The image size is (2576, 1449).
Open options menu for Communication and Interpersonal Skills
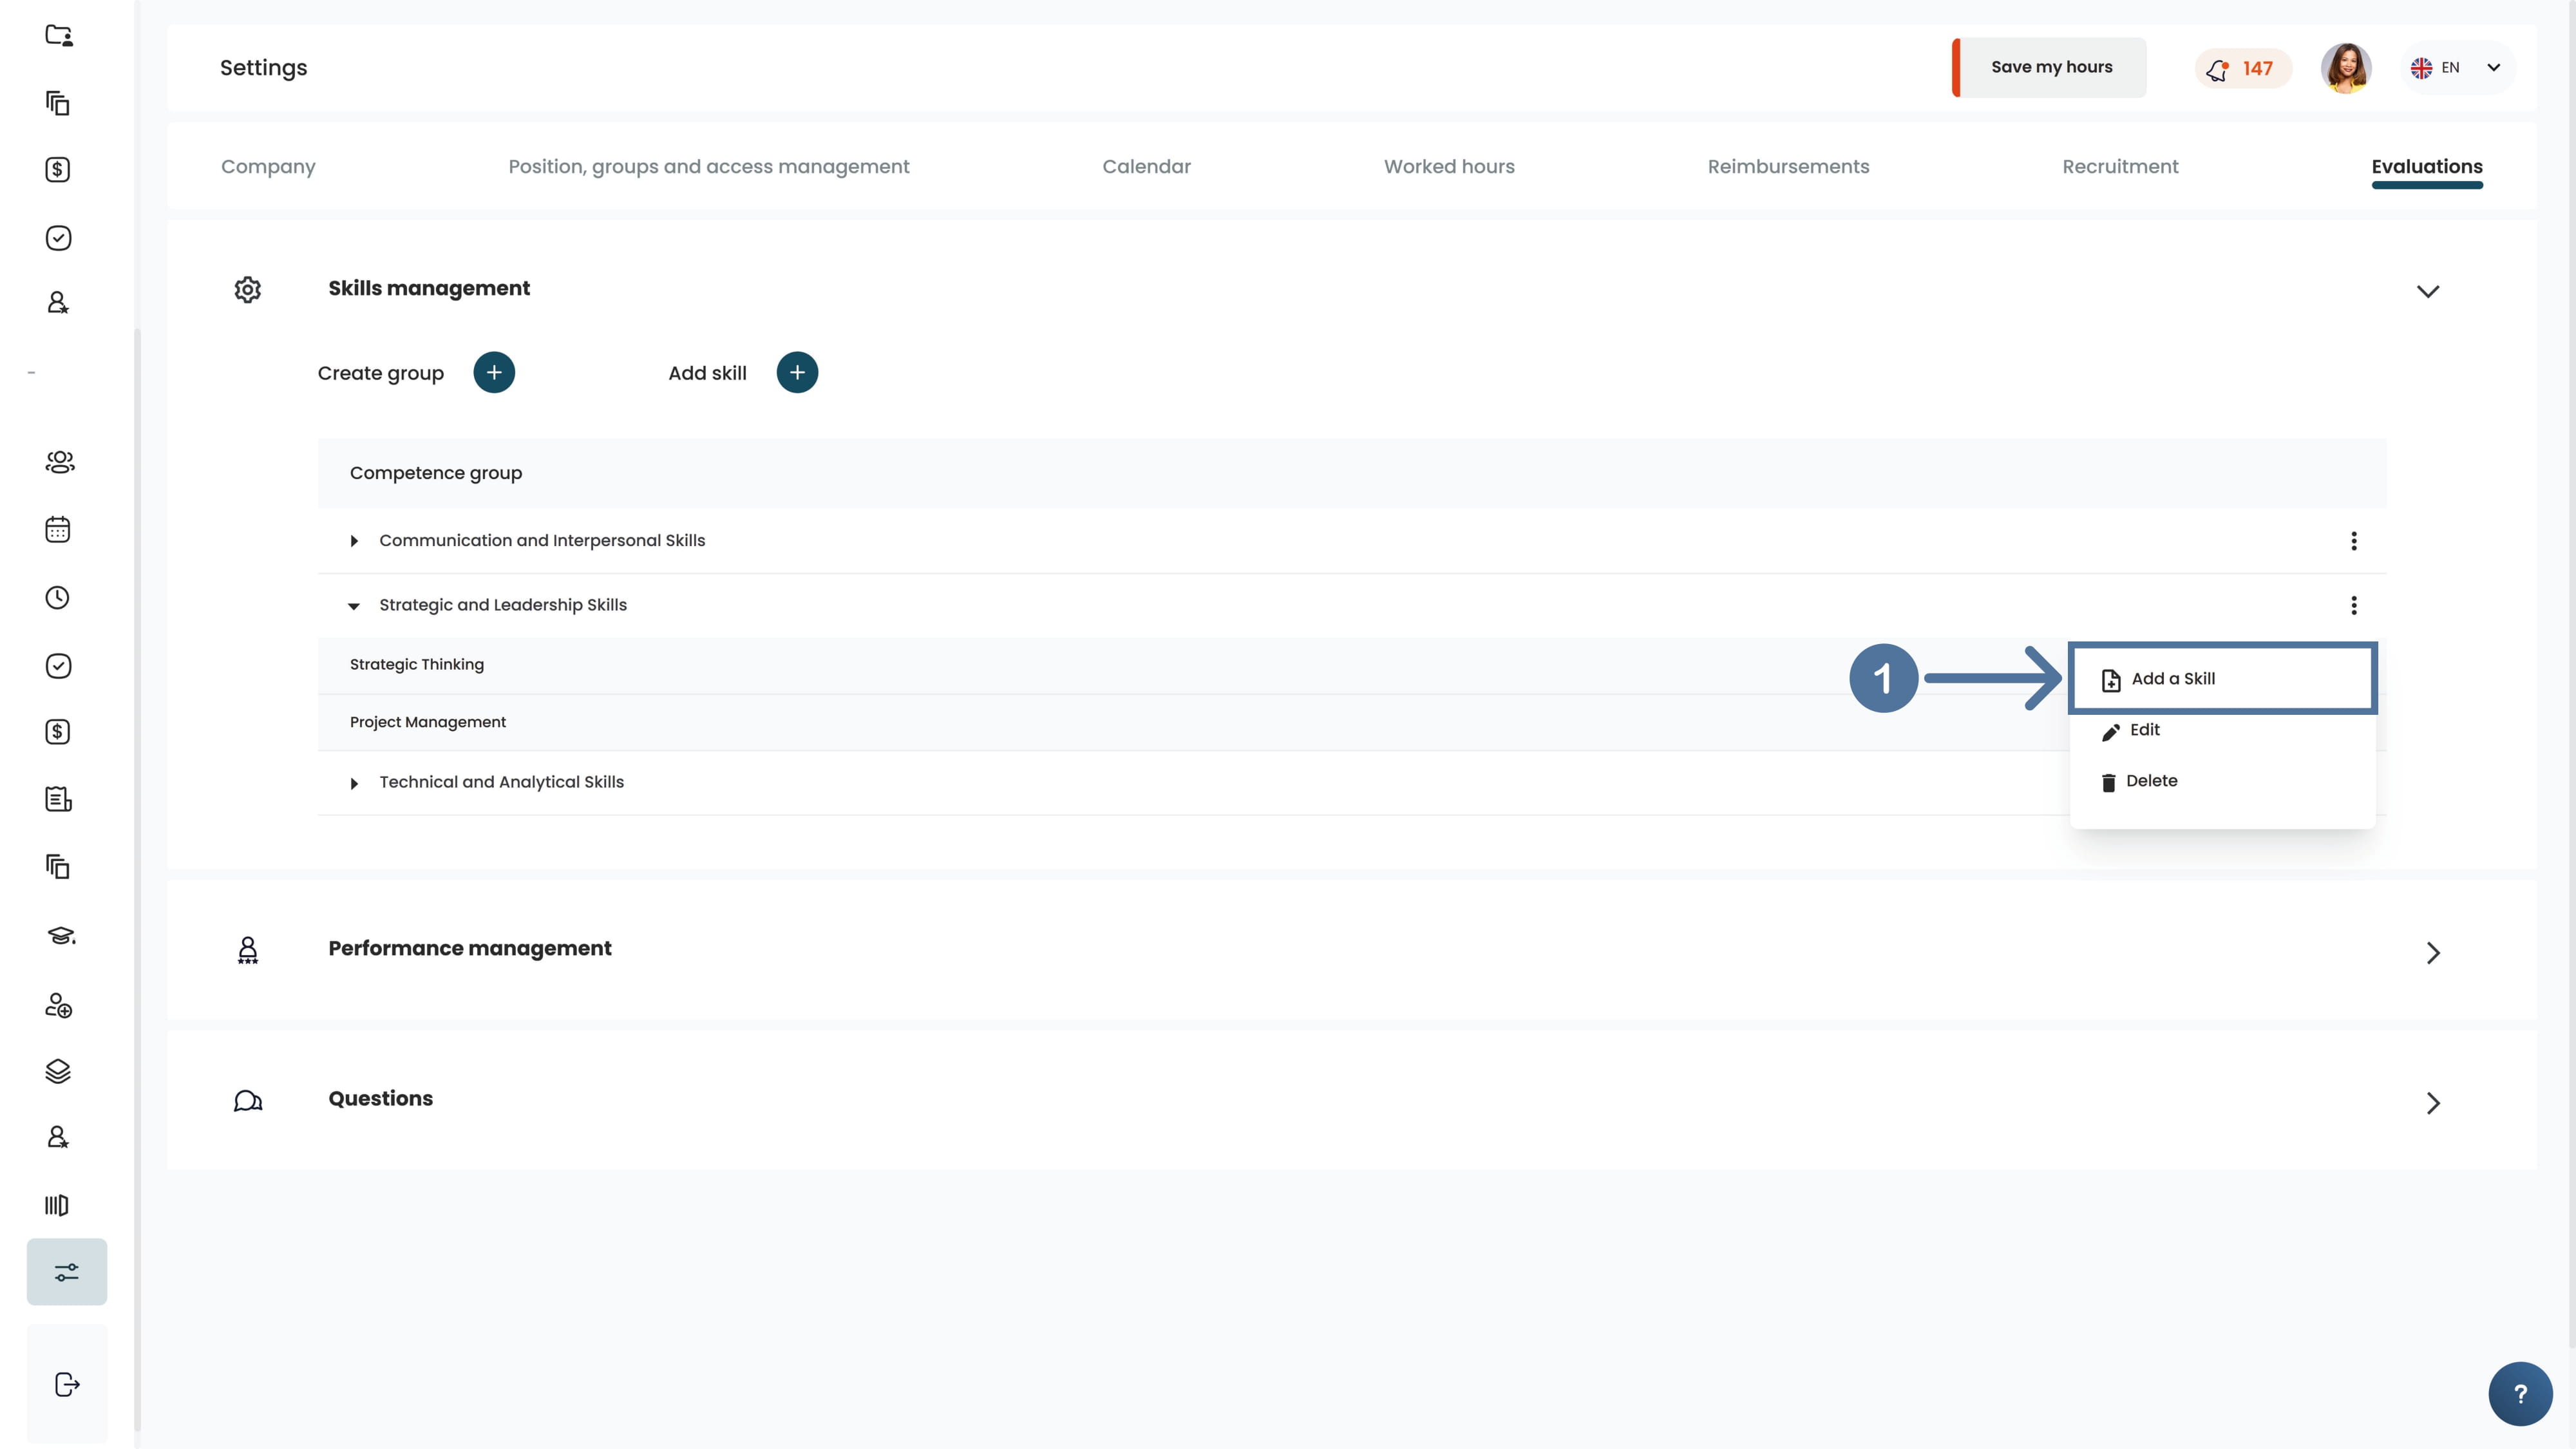point(2354,541)
